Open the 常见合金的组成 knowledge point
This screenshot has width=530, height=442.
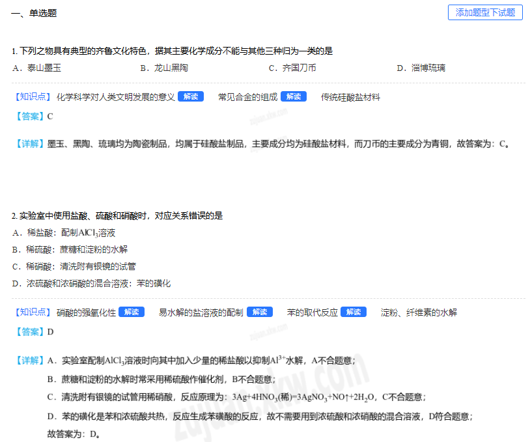tap(248, 97)
